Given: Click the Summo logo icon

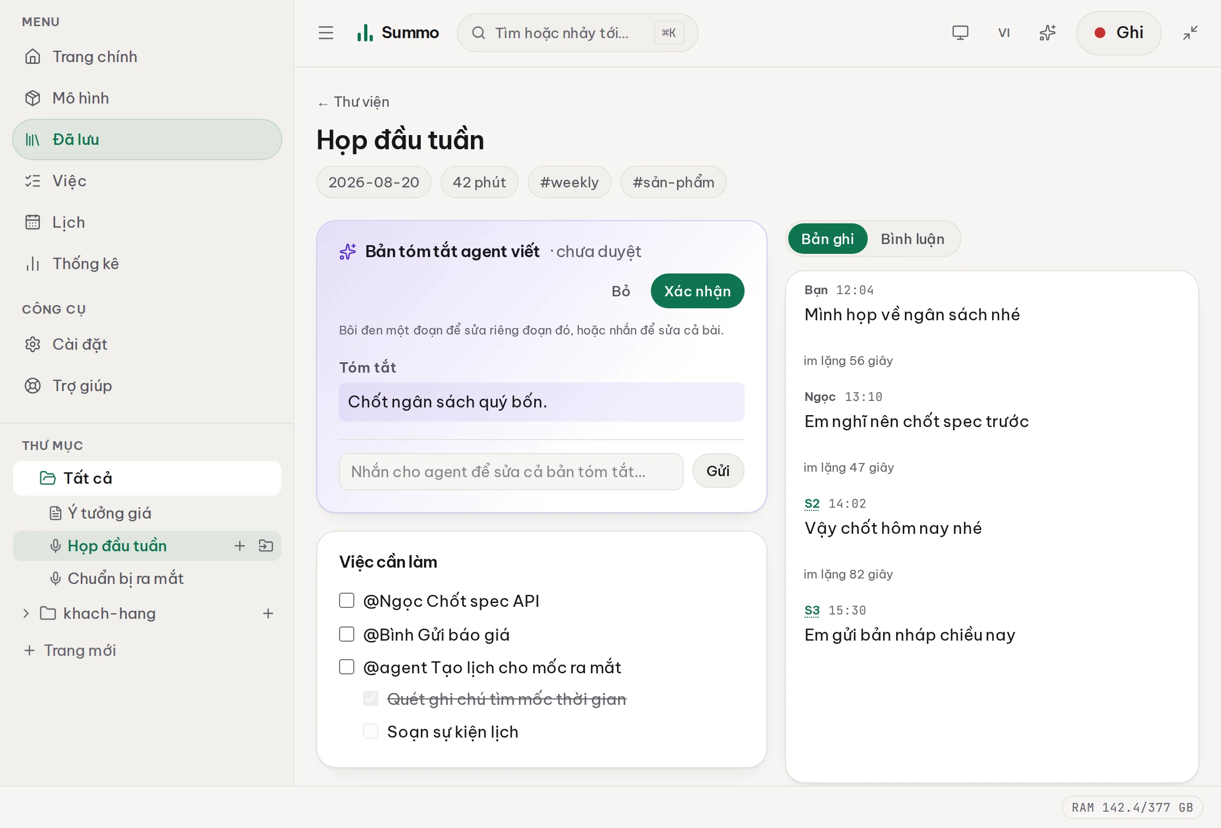Looking at the screenshot, I should click(365, 33).
